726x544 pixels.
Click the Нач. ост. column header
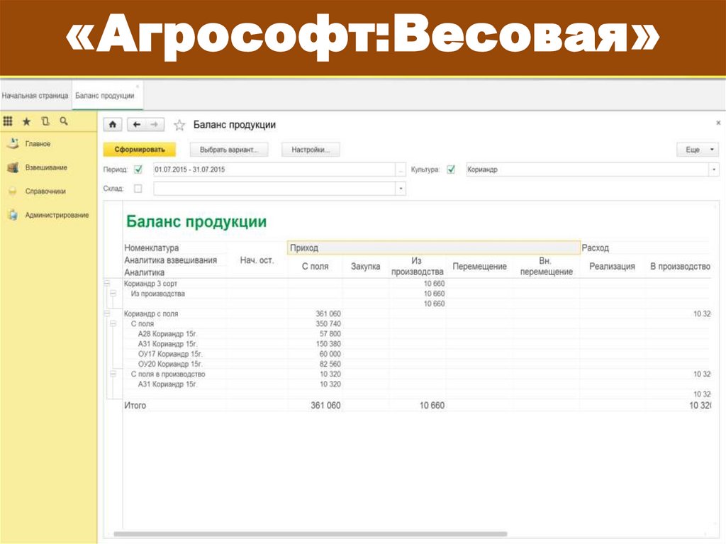[x=257, y=260]
